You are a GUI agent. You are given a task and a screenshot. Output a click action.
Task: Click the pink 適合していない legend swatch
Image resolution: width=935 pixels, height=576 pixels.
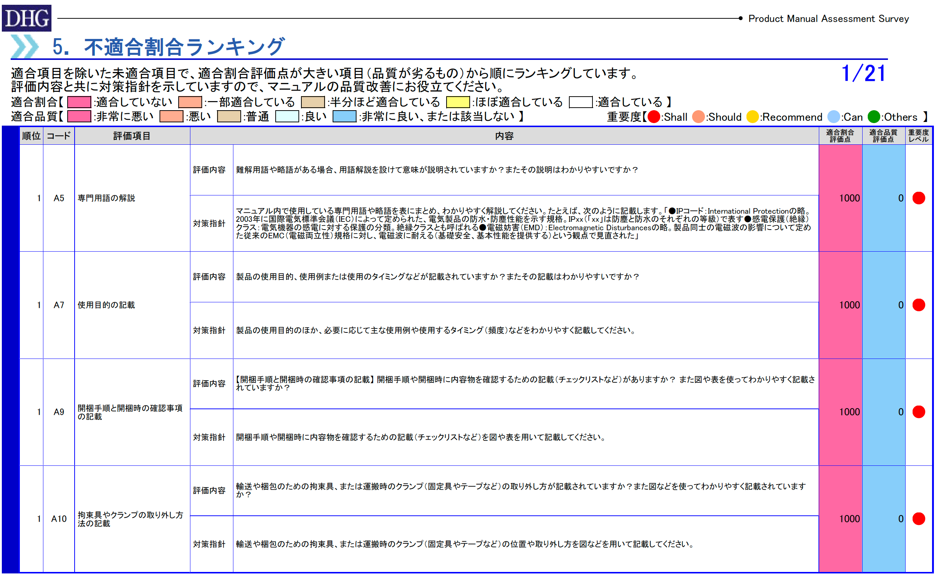79,102
